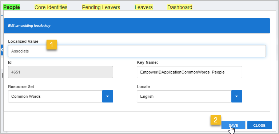Expand the Locale dropdown arrow
The width and height of the screenshot is (279, 134).
pyautogui.click(x=237, y=96)
